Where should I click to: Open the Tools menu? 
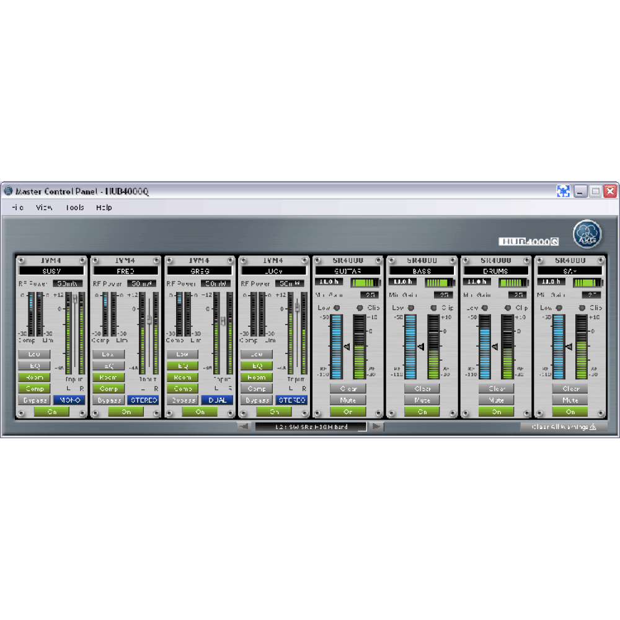[75, 208]
